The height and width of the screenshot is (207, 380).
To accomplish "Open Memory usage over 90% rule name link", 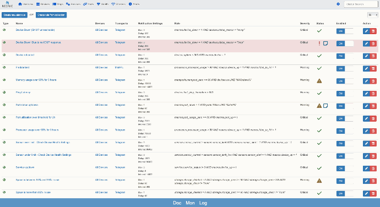I will [36, 80].
